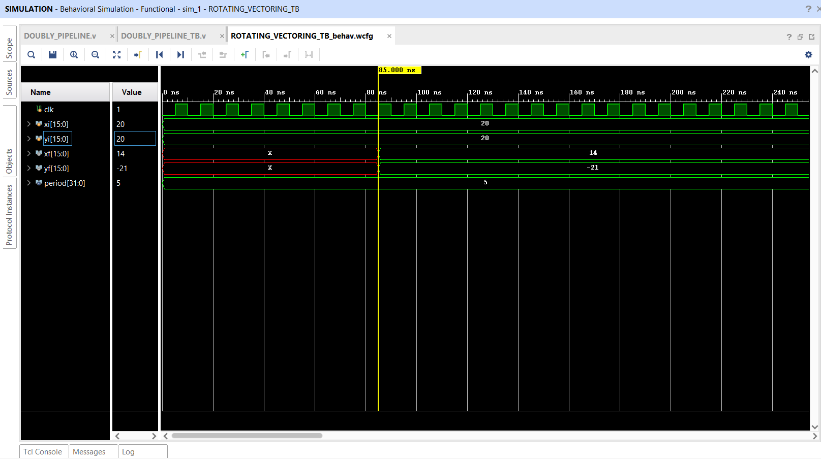Screen dimensions: 821x459
Task: Open the Messages tab at the bottom
Action: tap(88, 451)
